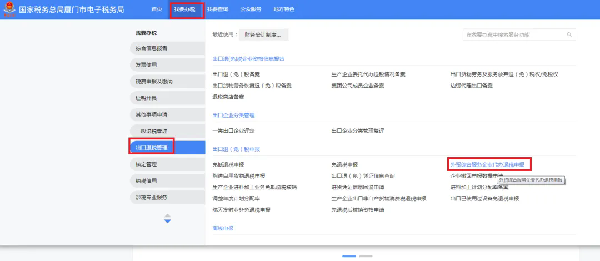Go to 首页 in the navigation bar
This screenshot has width=600, height=261.
[157, 9]
